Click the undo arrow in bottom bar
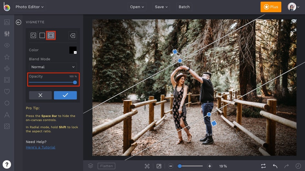This screenshot has width=305, height=171. [275, 166]
